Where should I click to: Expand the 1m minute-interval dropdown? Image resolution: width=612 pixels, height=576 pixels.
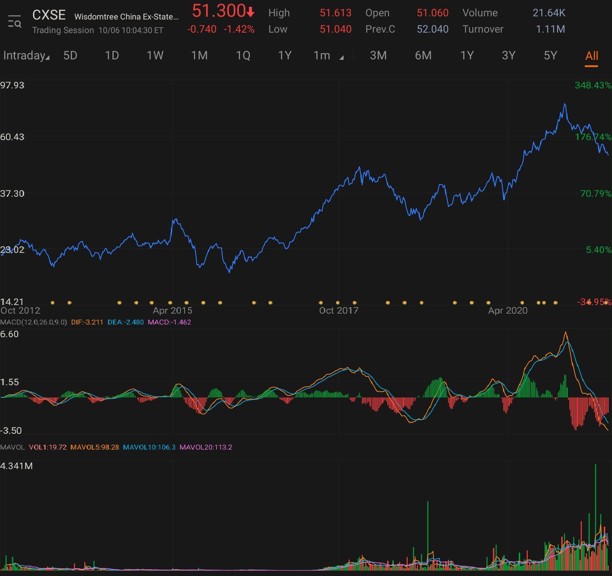pos(328,56)
